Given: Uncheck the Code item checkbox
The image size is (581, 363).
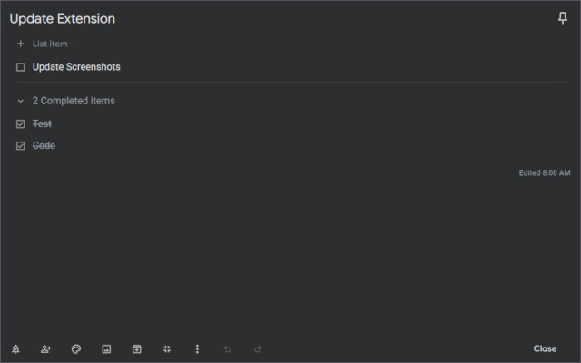Looking at the screenshot, I should (21, 145).
